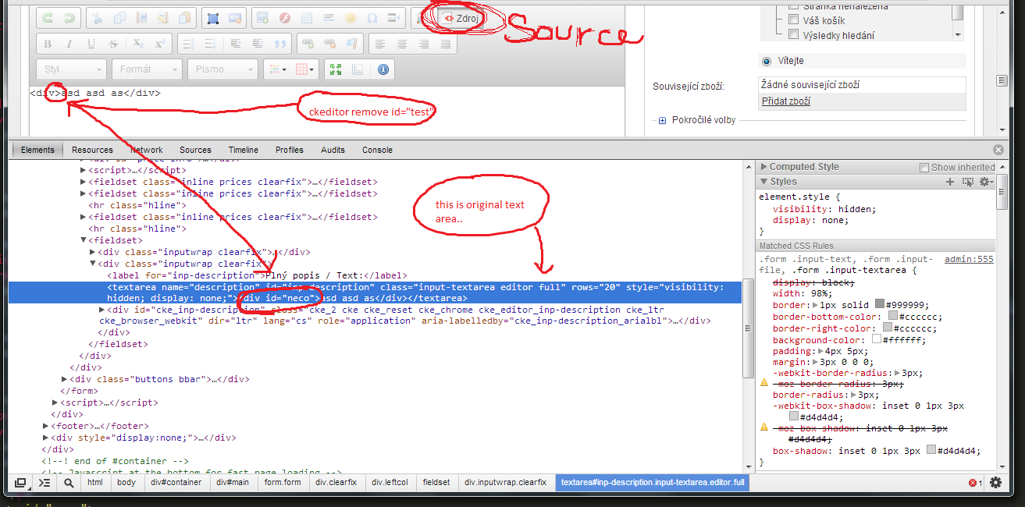
Task: Check the Výsledky hledání checkbox
Action: pyautogui.click(x=793, y=34)
